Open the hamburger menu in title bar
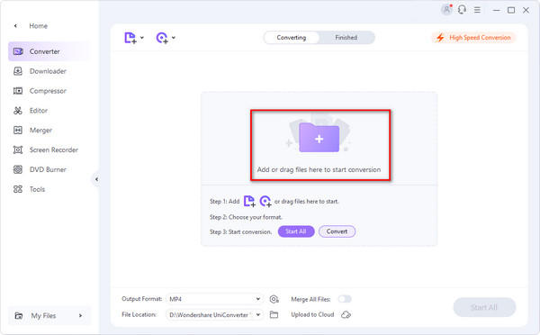 tap(477, 10)
